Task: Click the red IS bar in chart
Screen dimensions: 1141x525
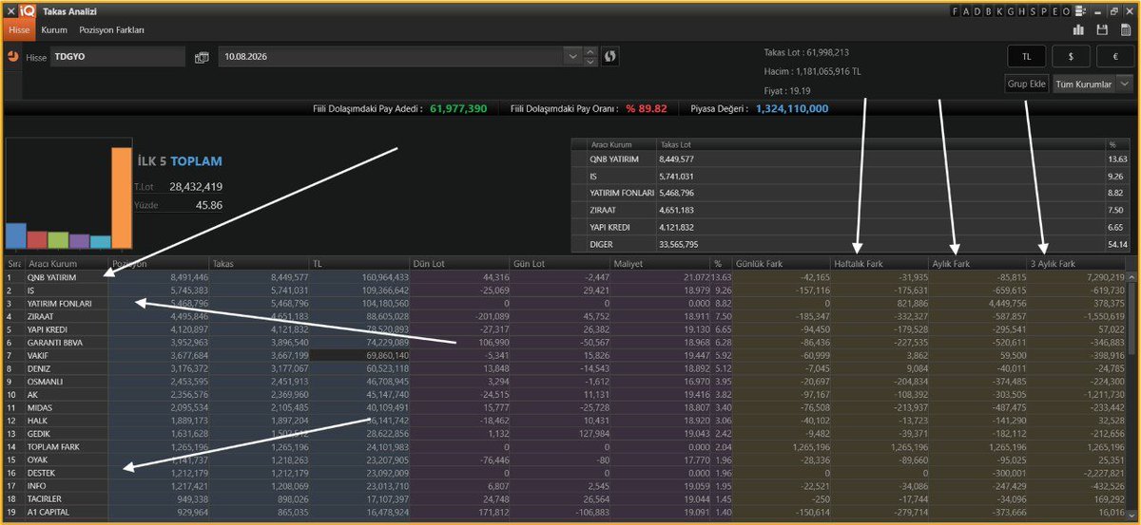Action: click(37, 239)
